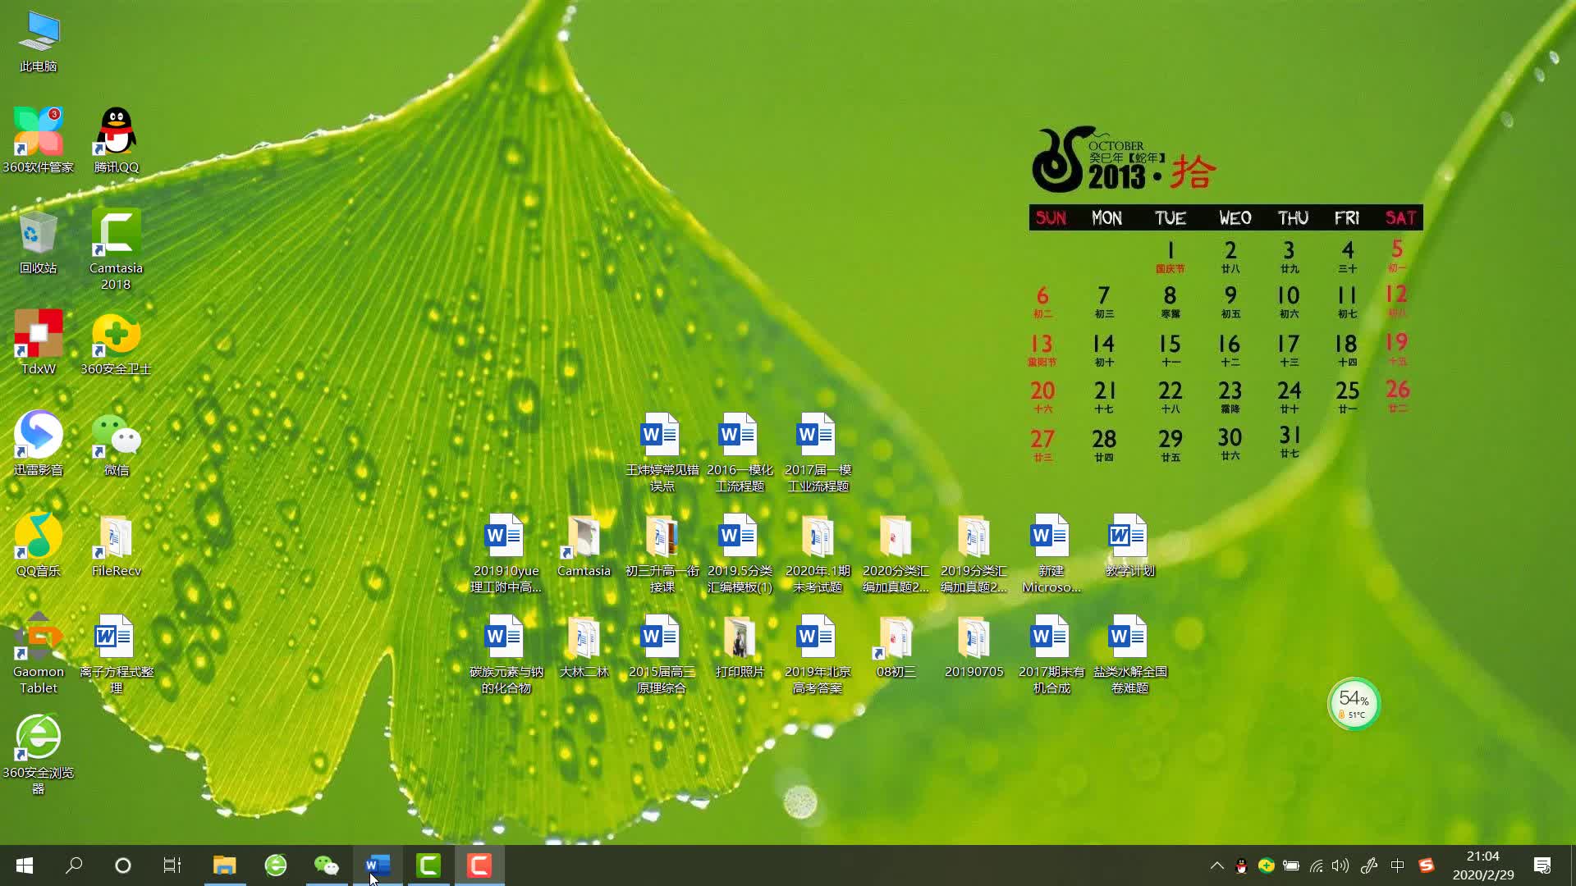
Task: Select the 盐类水解全国卷难题 document
Action: click(x=1130, y=654)
